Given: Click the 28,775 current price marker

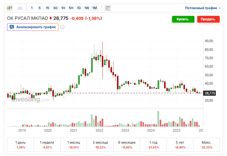Looking at the screenshot, I should tap(210, 93).
